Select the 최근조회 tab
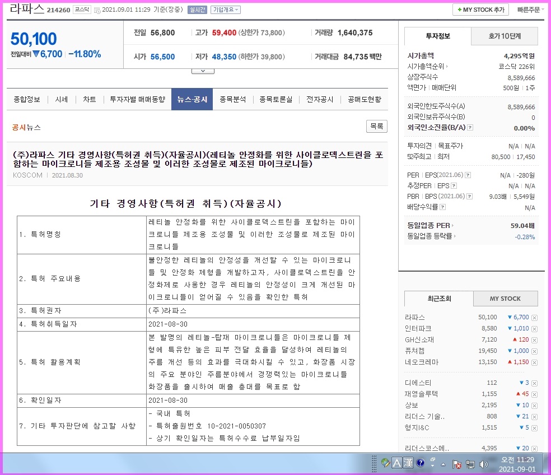 (x=439, y=299)
